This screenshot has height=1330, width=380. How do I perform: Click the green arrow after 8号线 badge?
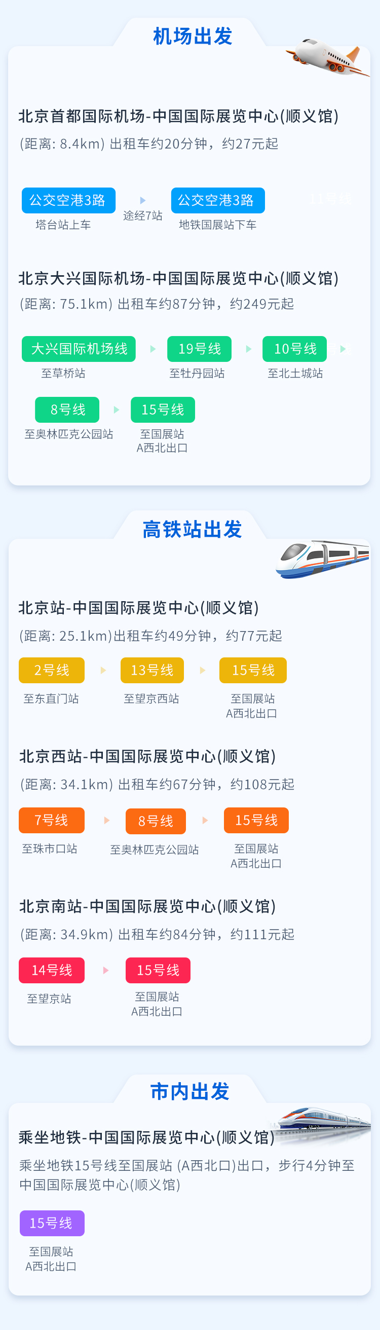tap(116, 410)
